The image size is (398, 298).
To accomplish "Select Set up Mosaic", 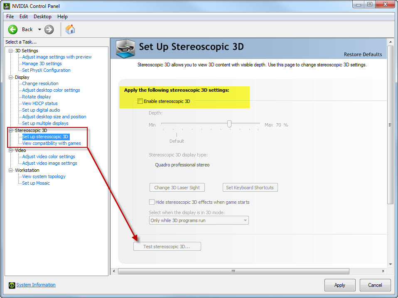I will tap(36, 183).
